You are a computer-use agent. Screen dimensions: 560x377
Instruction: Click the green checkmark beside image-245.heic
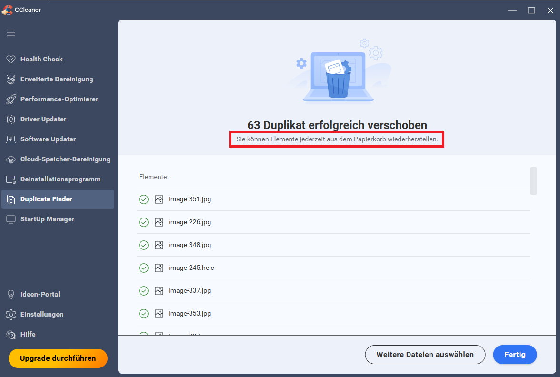[x=144, y=268]
